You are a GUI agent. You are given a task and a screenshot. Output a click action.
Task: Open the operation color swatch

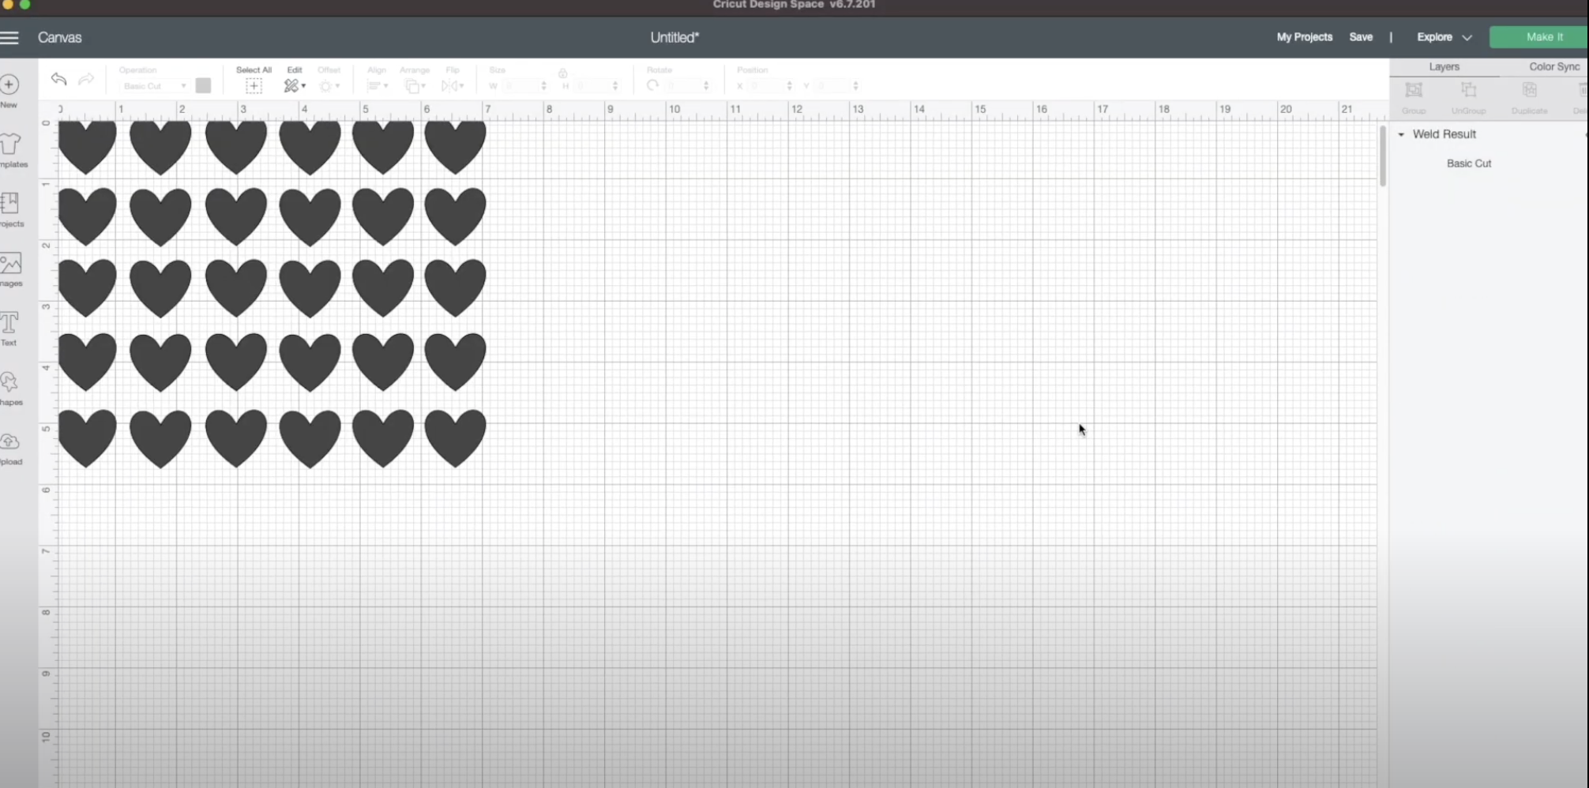(203, 85)
